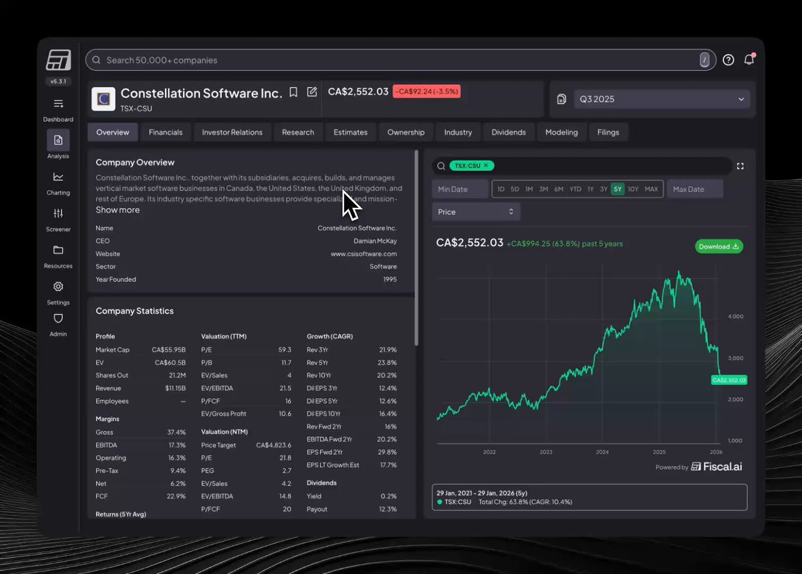Click the Market Cap CA$55.95B value
This screenshot has height=574, width=802.
coord(168,349)
